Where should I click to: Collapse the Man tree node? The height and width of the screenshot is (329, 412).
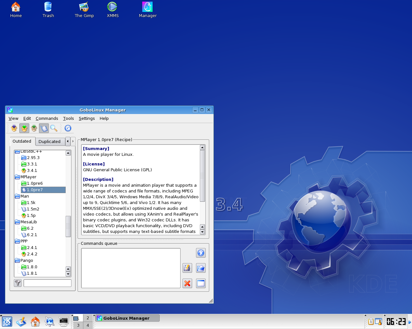coord(22,196)
